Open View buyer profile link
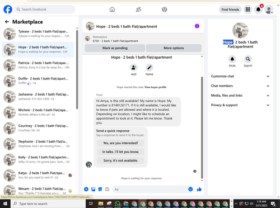The height and width of the screenshot is (208, 280). click(155, 87)
